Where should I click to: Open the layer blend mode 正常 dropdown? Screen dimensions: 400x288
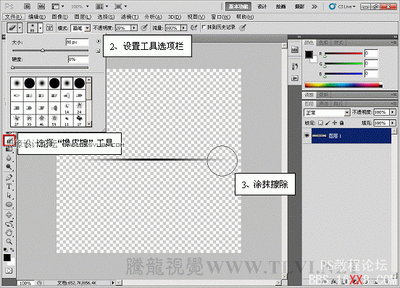tap(327, 112)
